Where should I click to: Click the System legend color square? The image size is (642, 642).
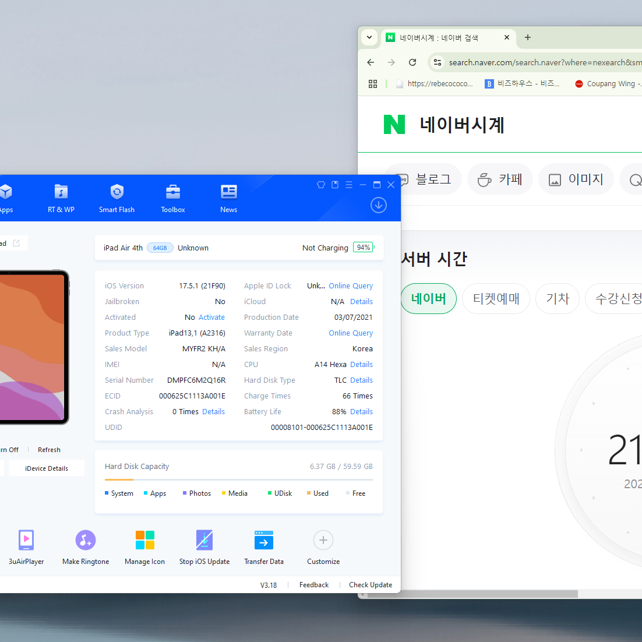tap(107, 493)
